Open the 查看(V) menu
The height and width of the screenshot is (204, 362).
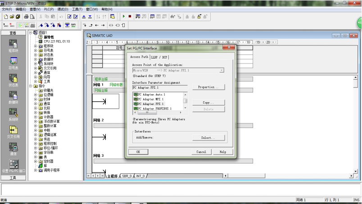coord(35,9)
